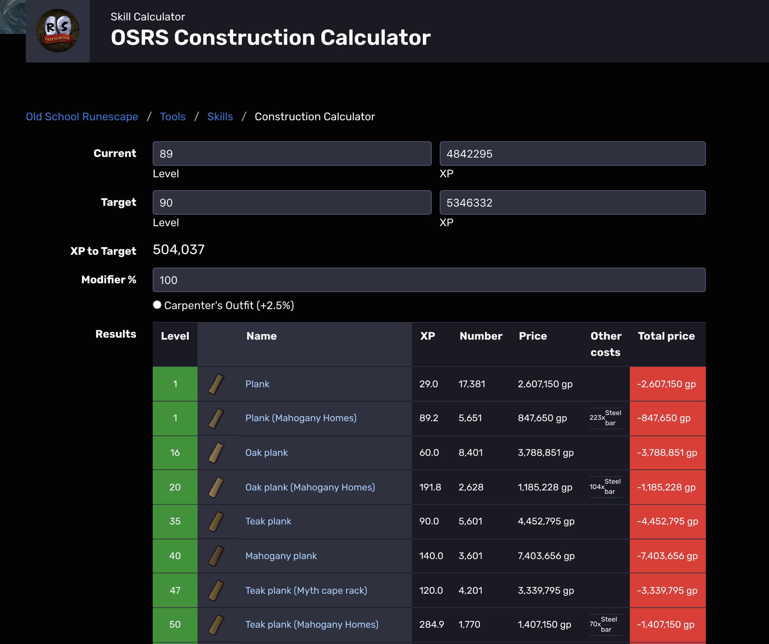
Task: Open the Oak plank (Mahogany Homes) link
Action: [x=310, y=487]
